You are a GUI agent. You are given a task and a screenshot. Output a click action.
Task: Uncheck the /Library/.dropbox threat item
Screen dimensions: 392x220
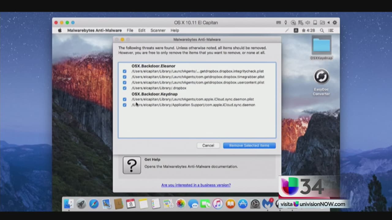pos(124,88)
